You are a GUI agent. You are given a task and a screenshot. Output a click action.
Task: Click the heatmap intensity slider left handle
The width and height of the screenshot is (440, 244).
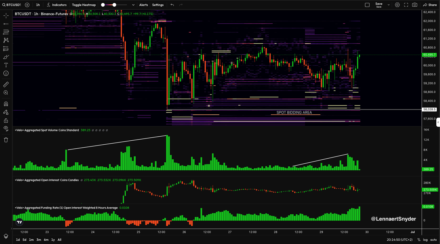103,5
